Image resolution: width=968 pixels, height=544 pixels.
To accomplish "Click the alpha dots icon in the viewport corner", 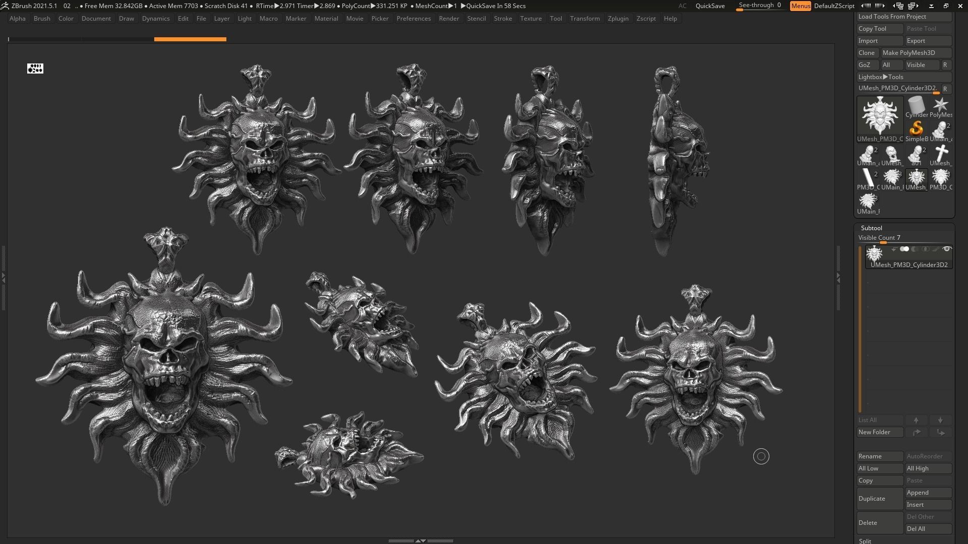I will click(x=35, y=69).
